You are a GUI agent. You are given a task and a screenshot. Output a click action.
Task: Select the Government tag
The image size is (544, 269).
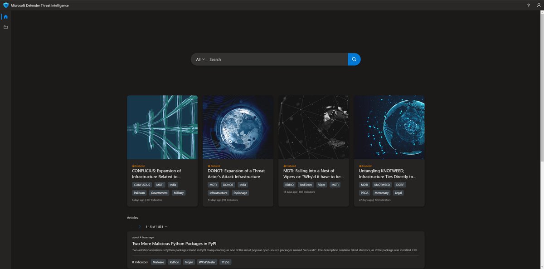point(160,193)
